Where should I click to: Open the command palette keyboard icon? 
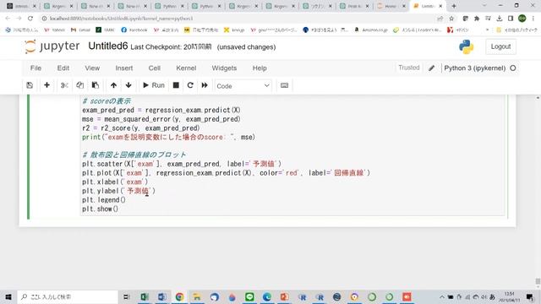(284, 85)
